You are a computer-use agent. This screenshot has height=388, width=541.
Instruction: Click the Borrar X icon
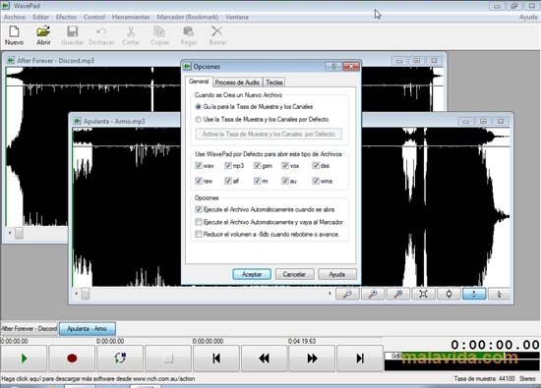click(217, 35)
